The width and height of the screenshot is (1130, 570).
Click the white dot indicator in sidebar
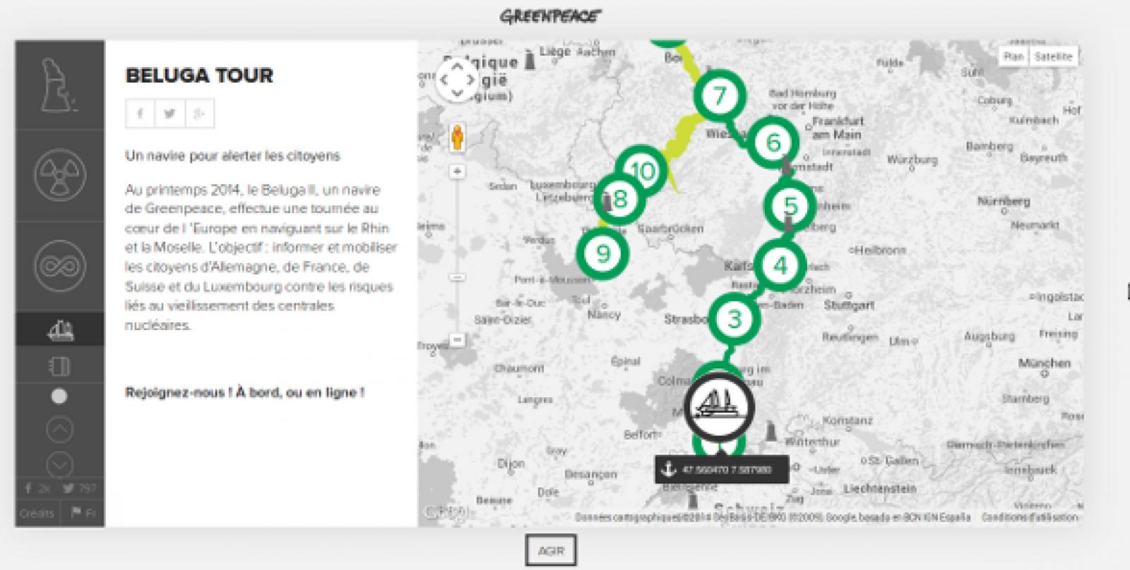[x=59, y=396]
